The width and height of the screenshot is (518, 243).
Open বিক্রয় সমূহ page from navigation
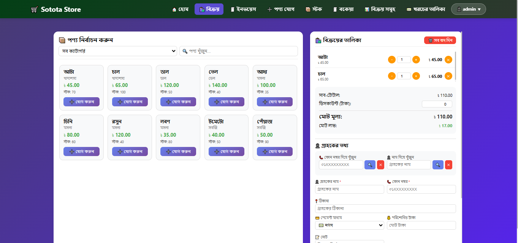pos(380,9)
